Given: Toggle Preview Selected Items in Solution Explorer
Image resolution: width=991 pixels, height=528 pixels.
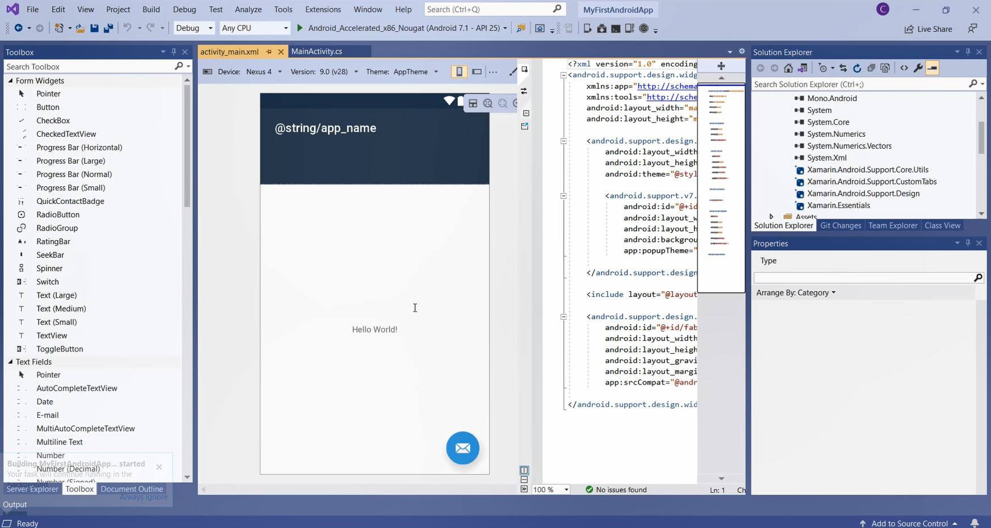Looking at the screenshot, I should tap(932, 68).
